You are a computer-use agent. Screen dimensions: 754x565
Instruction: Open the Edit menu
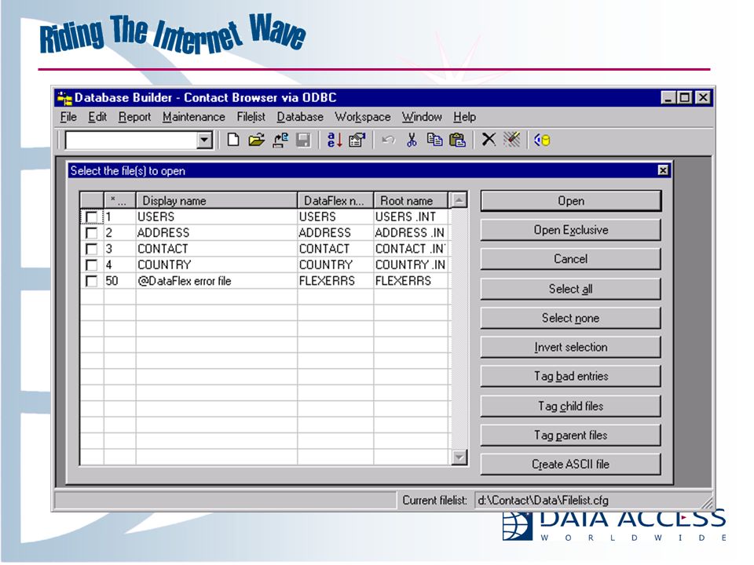click(97, 117)
